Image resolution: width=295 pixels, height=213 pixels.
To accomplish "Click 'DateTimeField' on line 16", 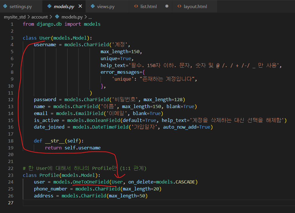I will 110,127.
